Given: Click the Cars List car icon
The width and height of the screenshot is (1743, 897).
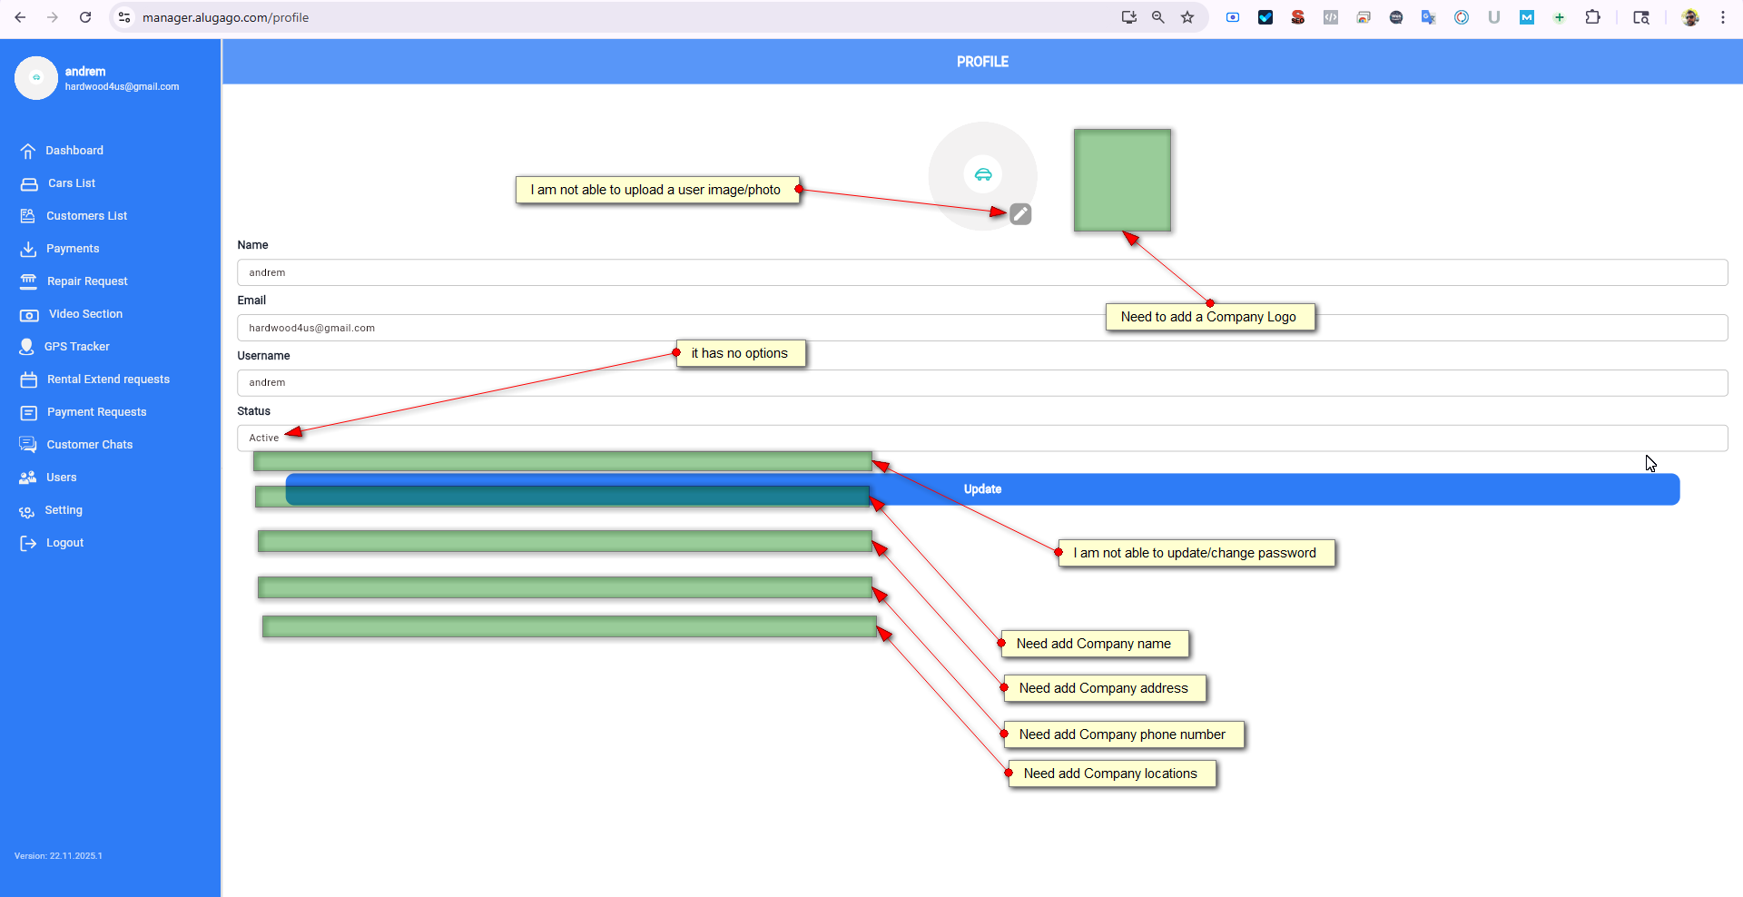Looking at the screenshot, I should [29, 183].
